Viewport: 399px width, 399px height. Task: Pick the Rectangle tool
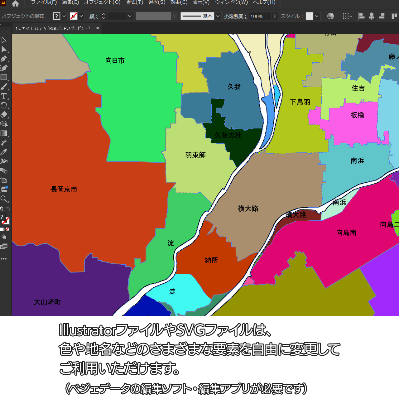[4, 77]
